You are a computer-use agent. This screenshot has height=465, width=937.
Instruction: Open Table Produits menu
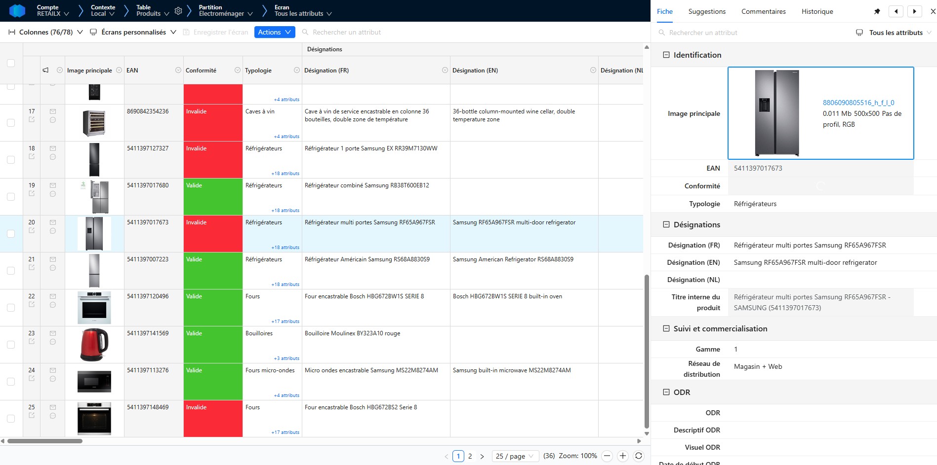(153, 10)
